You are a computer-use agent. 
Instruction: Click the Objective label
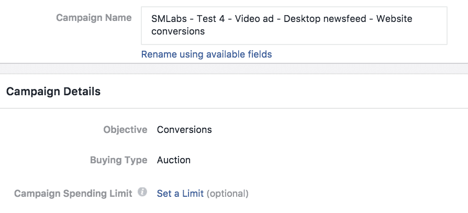click(x=125, y=130)
